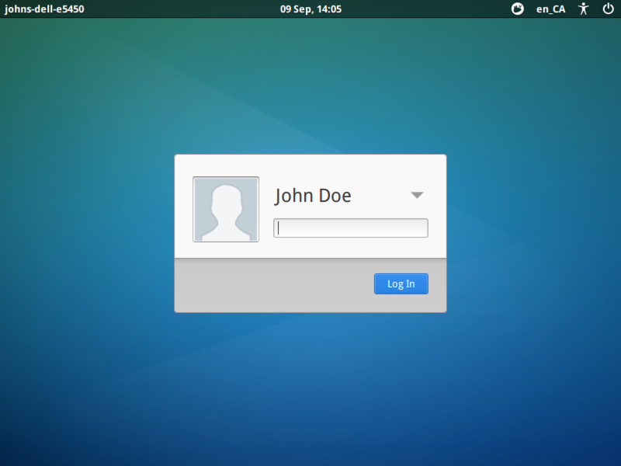Expand the user selection dropdown arrow
Image resolution: width=621 pixels, height=466 pixels.
(x=417, y=195)
